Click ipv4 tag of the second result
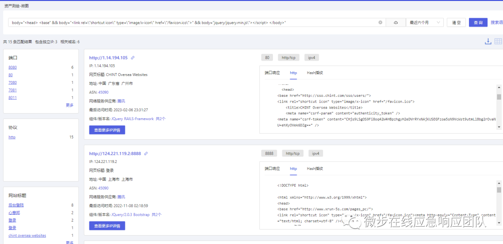503x244 pixels. coord(316,154)
